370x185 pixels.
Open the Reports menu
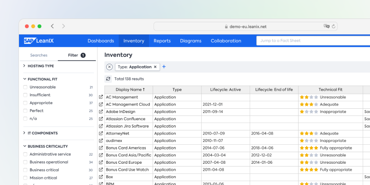pos(162,41)
